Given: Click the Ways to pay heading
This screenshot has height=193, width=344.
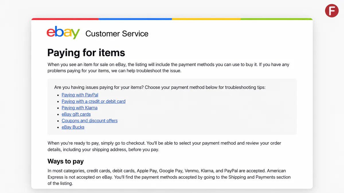Looking at the screenshot, I should 66,161.
